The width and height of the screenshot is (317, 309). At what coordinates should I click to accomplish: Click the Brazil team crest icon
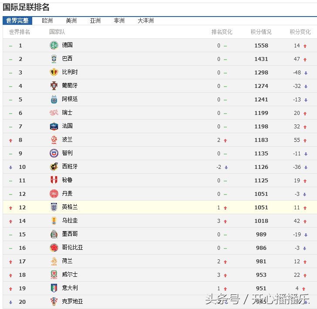pos(54,59)
